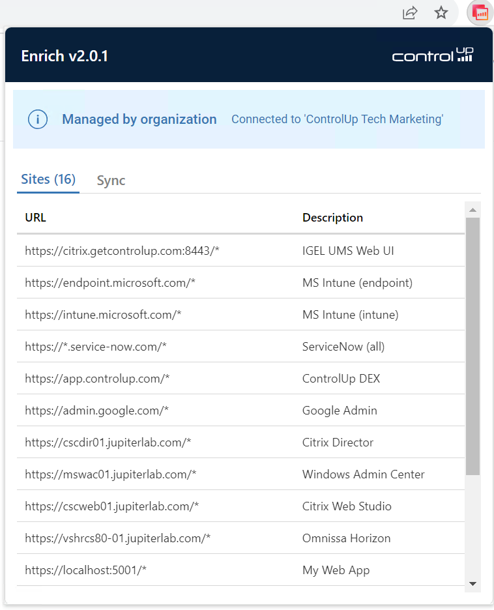This screenshot has height=610, width=494.
Task: Switch to the Sites (16) tab
Action: [48, 179]
